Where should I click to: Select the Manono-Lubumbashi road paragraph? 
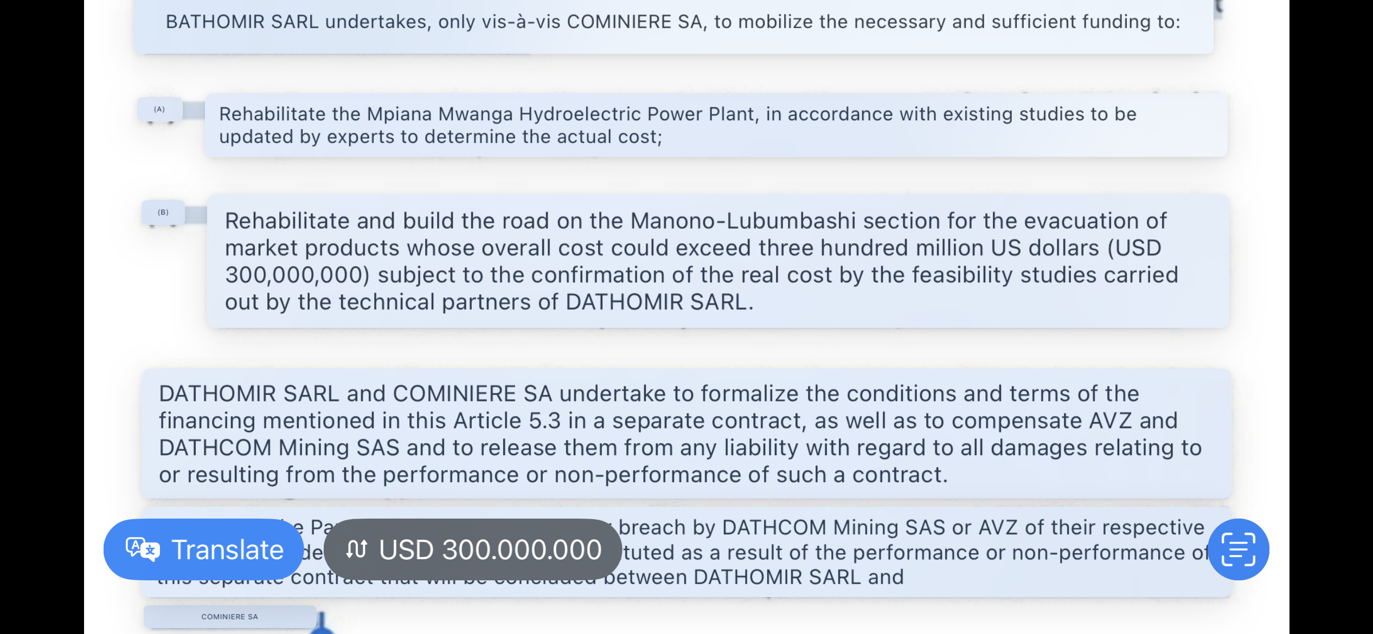(718, 261)
